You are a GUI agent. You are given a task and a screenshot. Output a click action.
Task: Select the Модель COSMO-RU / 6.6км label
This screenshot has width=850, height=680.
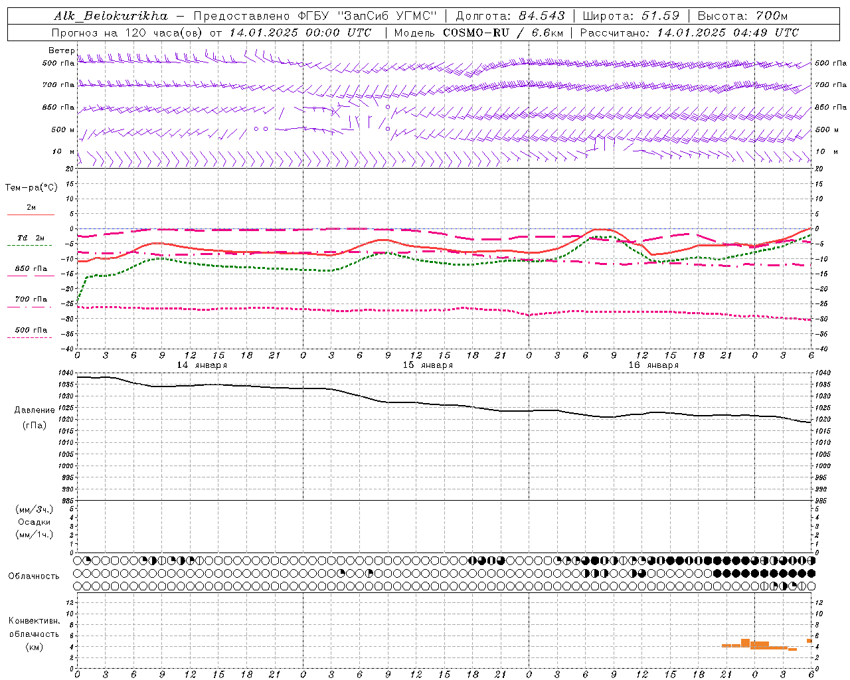477,33
